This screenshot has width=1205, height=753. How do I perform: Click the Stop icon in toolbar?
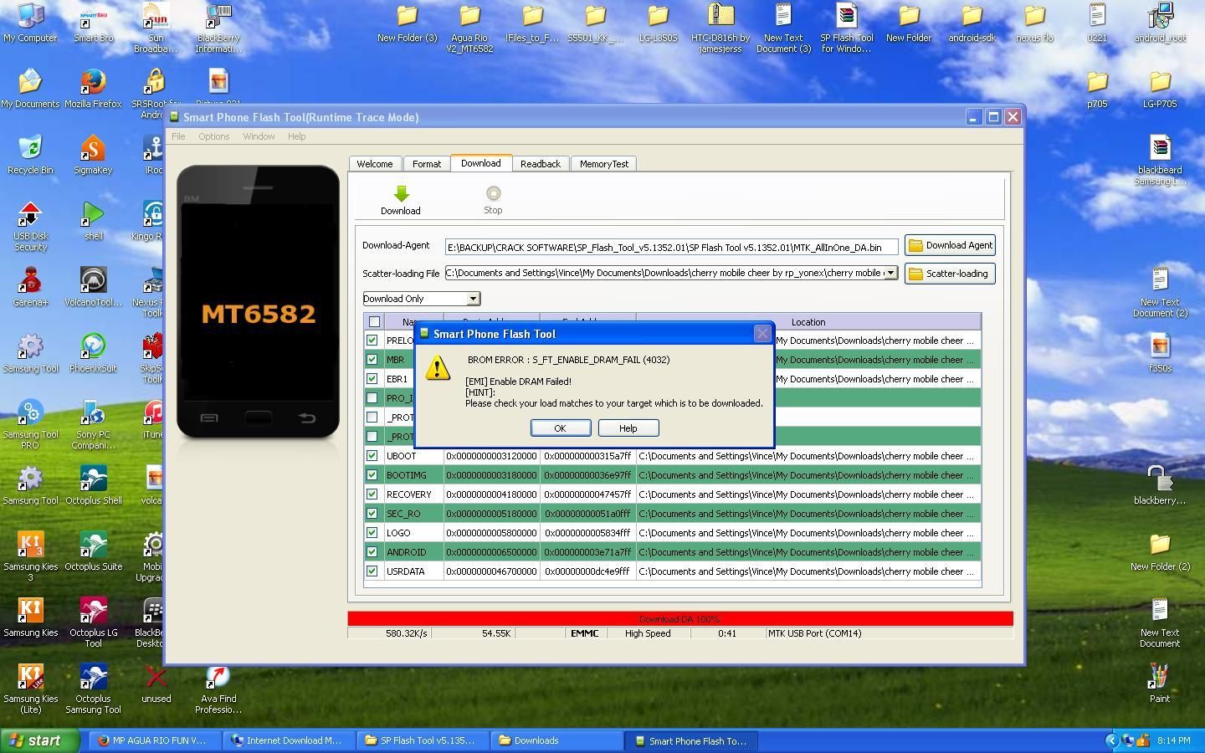pyautogui.click(x=493, y=193)
